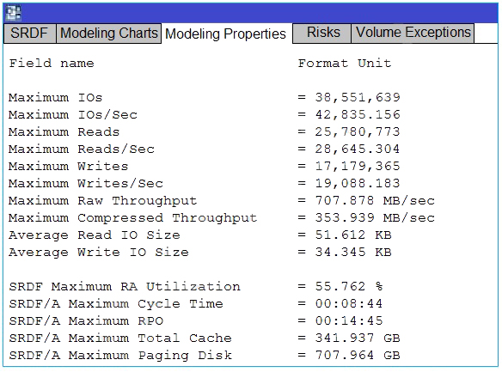This screenshot has width=502, height=372.
Task: Click the Maximum IOs/Sec value 42,835.156
Action: 358,114
